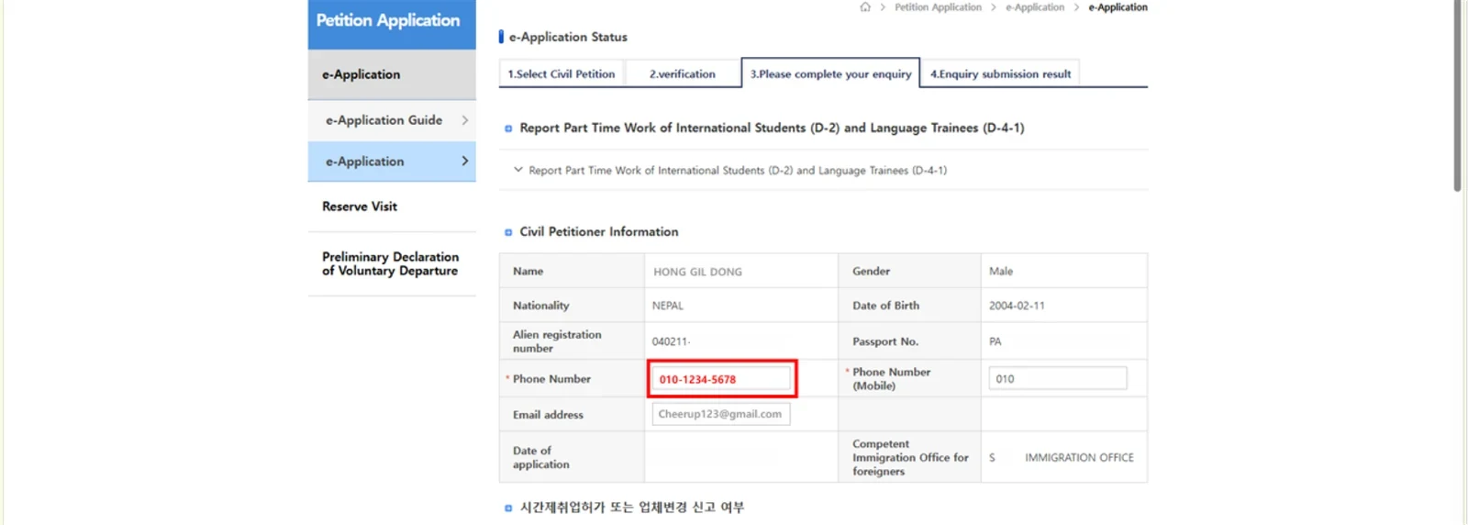The width and height of the screenshot is (1468, 525).
Task: Switch to the '2.verification' tab
Action: pyautogui.click(x=683, y=73)
